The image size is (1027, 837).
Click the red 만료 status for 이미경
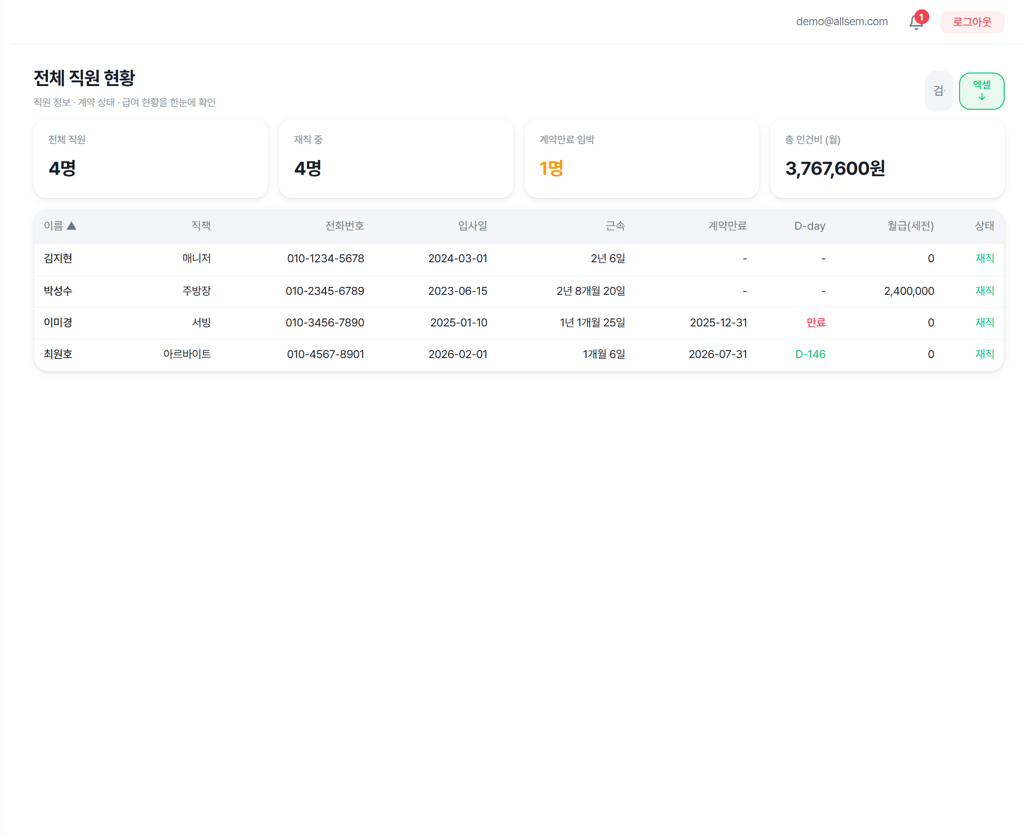[815, 323]
